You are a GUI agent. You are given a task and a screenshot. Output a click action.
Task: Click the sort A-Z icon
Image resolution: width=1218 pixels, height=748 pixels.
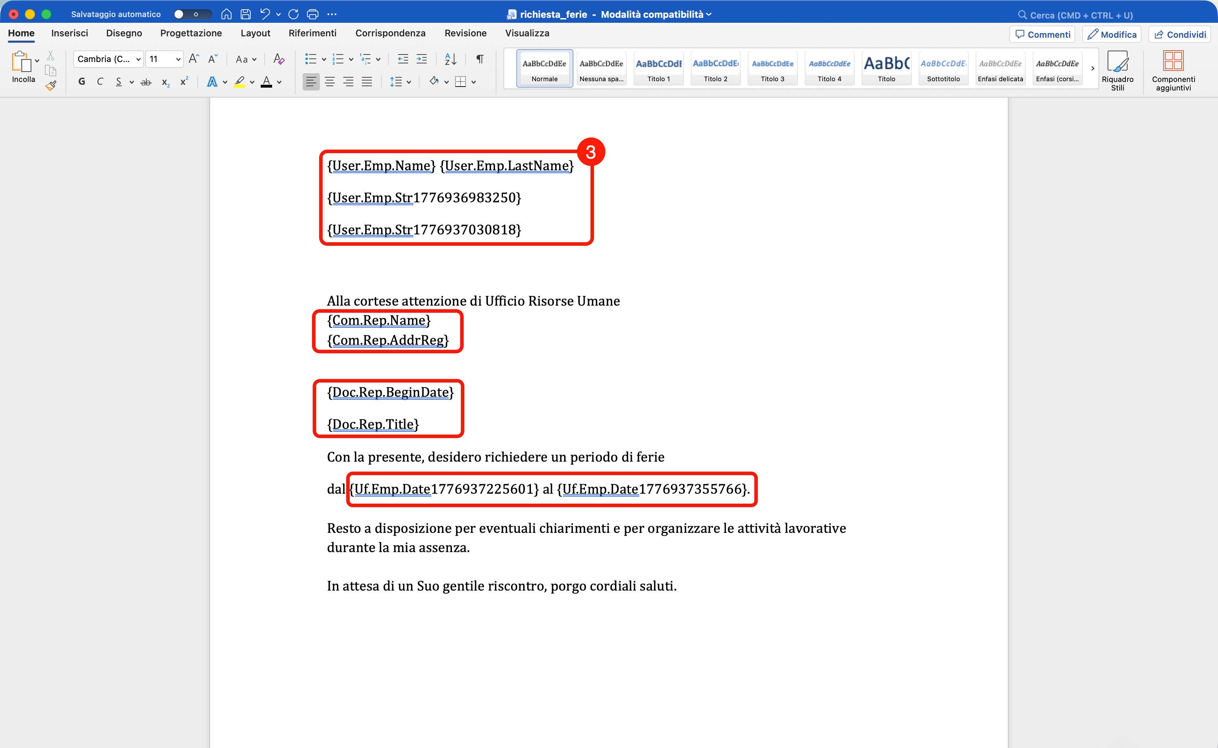coord(450,59)
